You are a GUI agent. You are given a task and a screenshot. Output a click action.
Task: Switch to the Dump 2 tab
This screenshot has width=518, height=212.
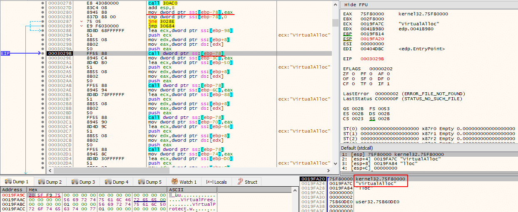tap(50, 182)
